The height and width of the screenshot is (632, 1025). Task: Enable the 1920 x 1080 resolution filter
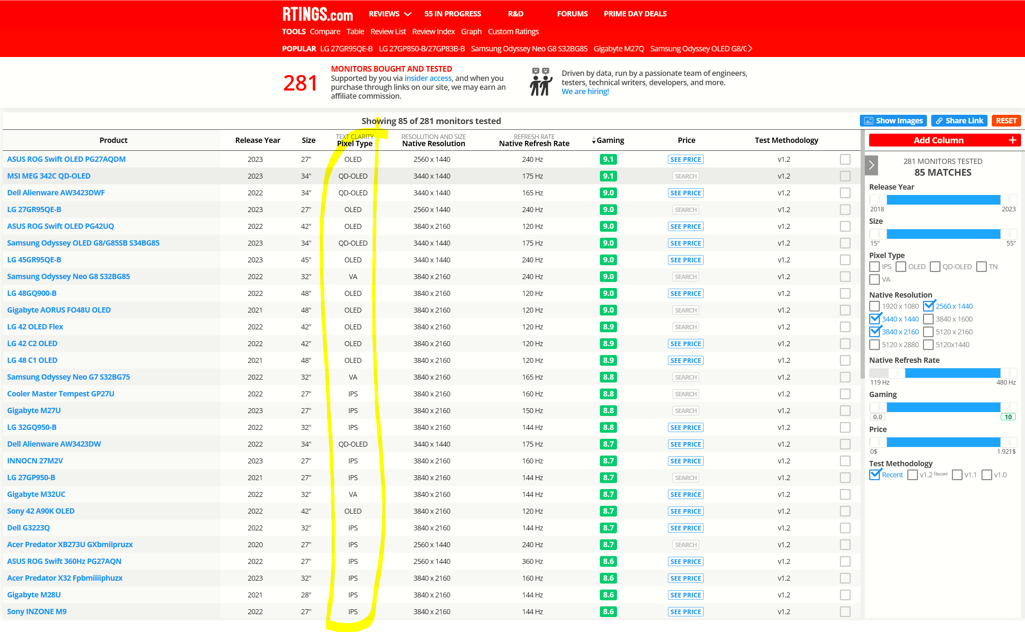[x=874, y=307]
